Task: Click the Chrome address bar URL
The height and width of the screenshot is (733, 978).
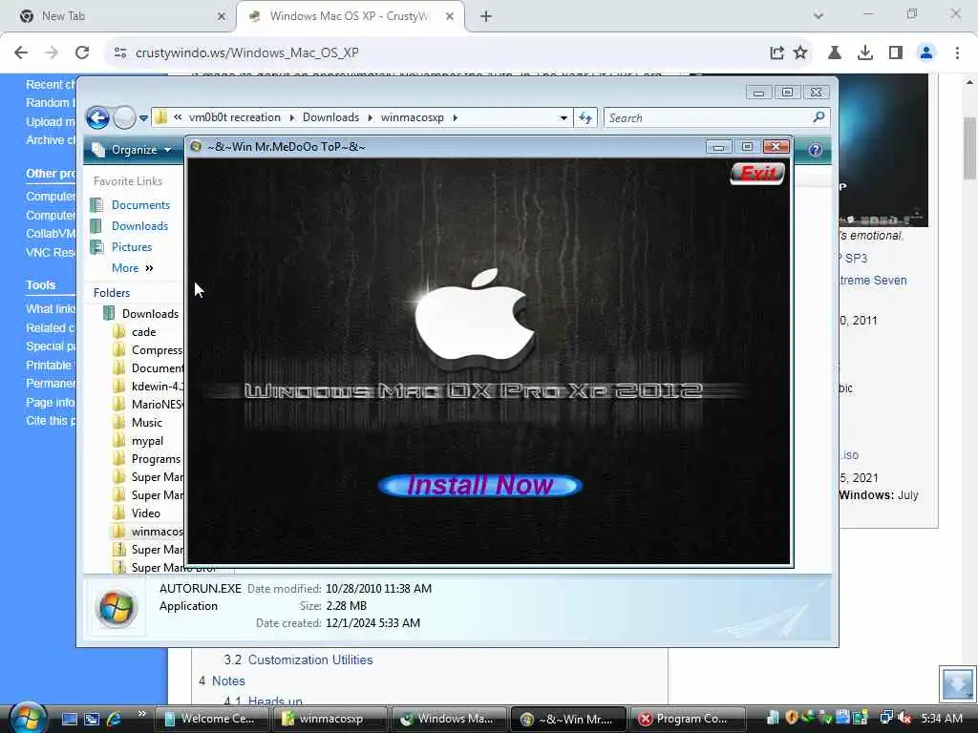Action: point(247,53)
